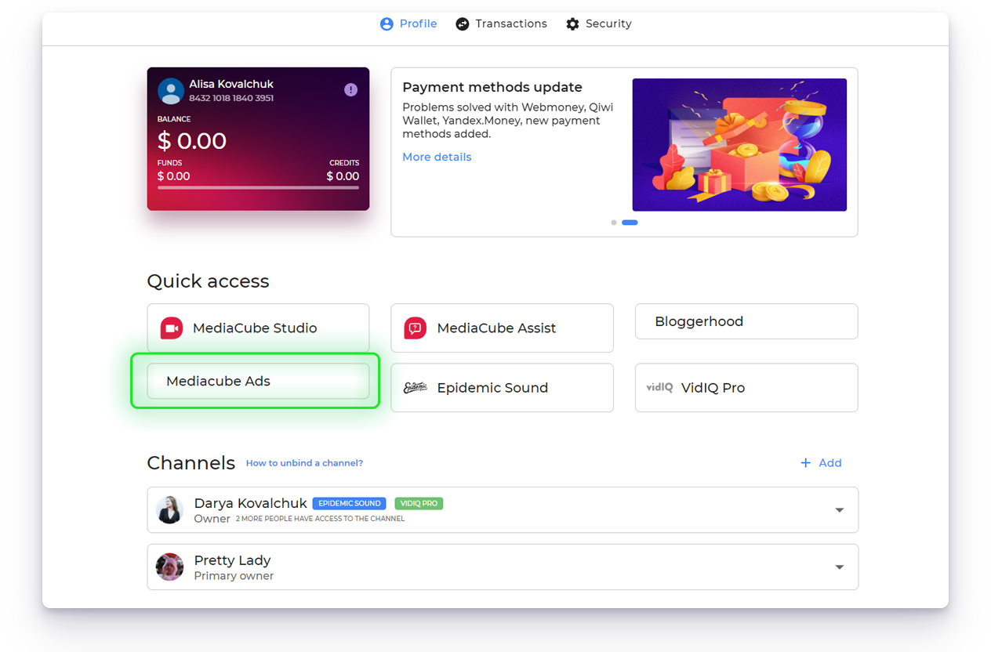Click '2 more people have access' text
Image resolution: width=991 pixels, height=652 pixels.
coord(321,519)
